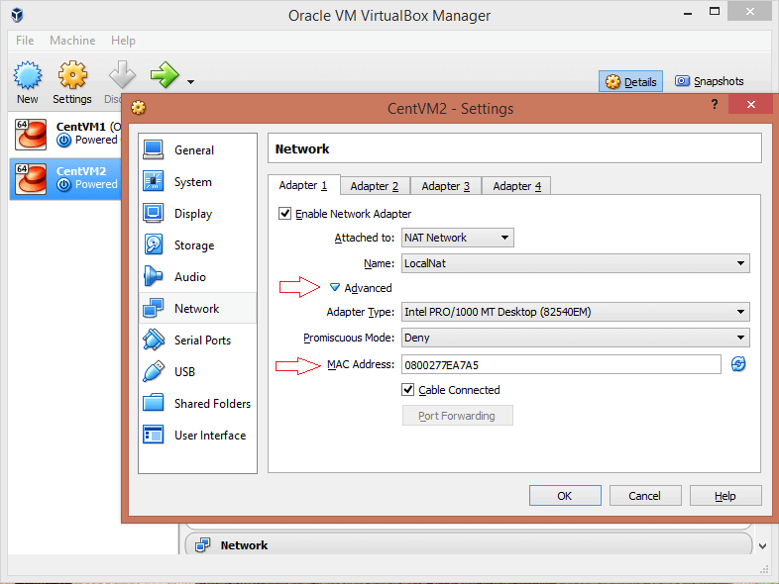Click the green Start arrow icon
This screenshot has height=584, width=779.
(x=164, y=74)
